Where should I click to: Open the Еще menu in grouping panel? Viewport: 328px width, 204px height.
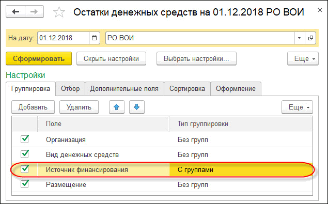(x=297, y=107)
